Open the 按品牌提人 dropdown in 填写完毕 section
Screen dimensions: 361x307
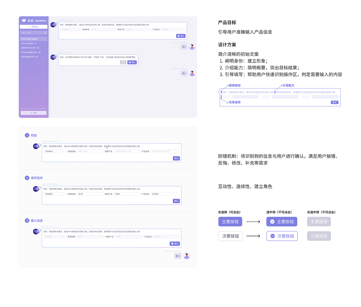(x=54, y=194)
